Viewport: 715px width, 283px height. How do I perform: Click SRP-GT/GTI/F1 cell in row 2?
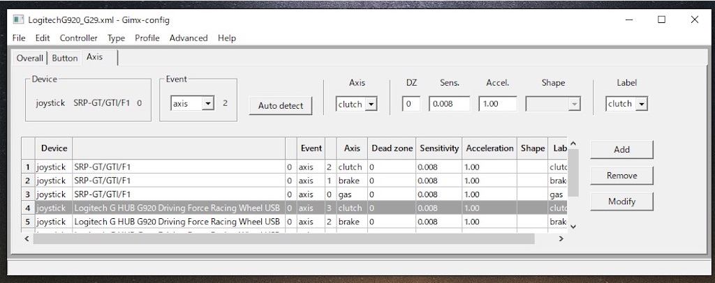(x=179, y=181)
